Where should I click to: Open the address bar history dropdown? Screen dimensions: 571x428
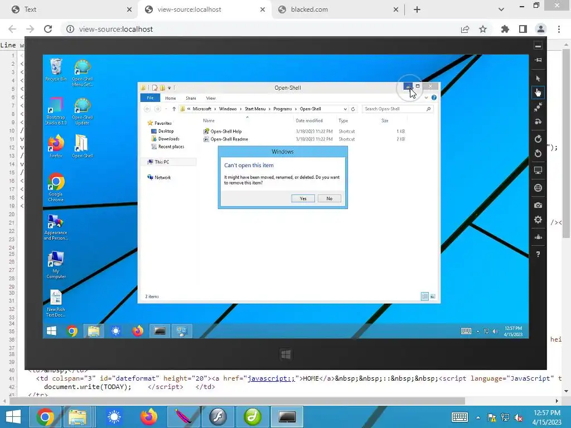(x=345, y=109)
